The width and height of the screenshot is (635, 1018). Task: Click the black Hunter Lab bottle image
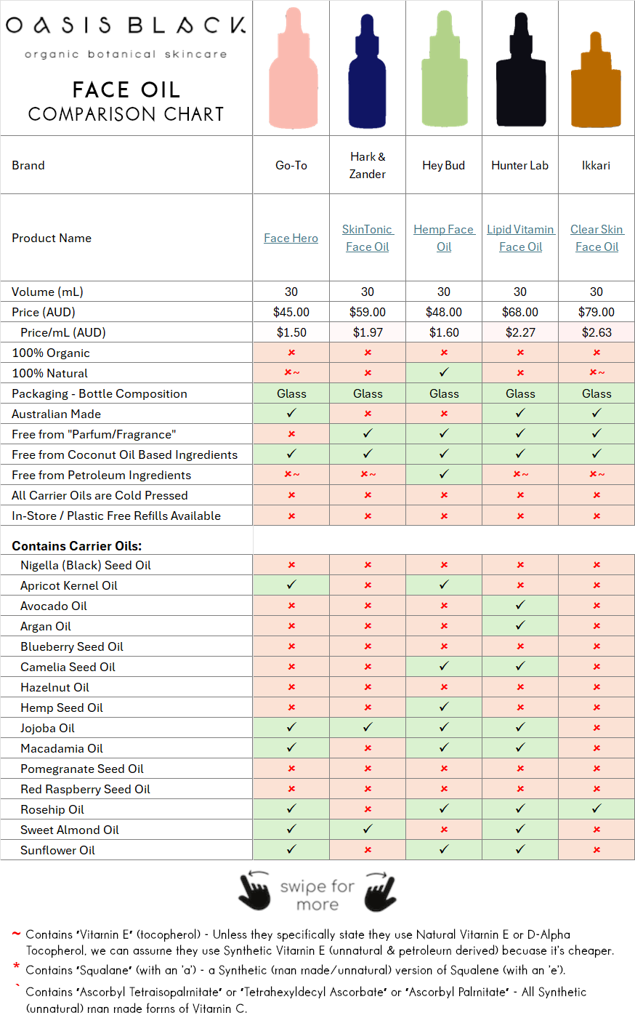[520, 70]
